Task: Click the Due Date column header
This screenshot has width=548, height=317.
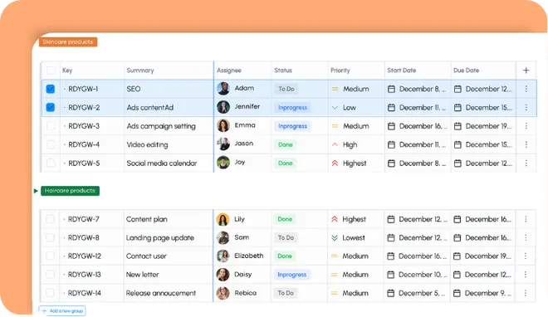Action: click(x=467, y=71)
